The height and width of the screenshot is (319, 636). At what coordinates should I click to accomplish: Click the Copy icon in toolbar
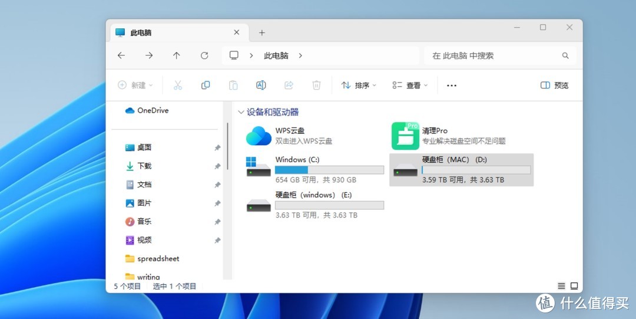(206, 85)
